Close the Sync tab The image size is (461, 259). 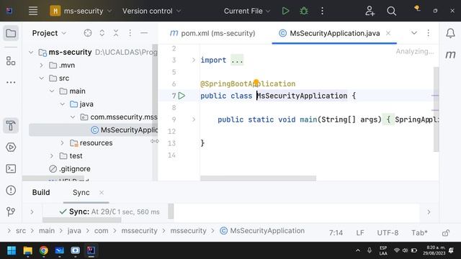point(102,192)
